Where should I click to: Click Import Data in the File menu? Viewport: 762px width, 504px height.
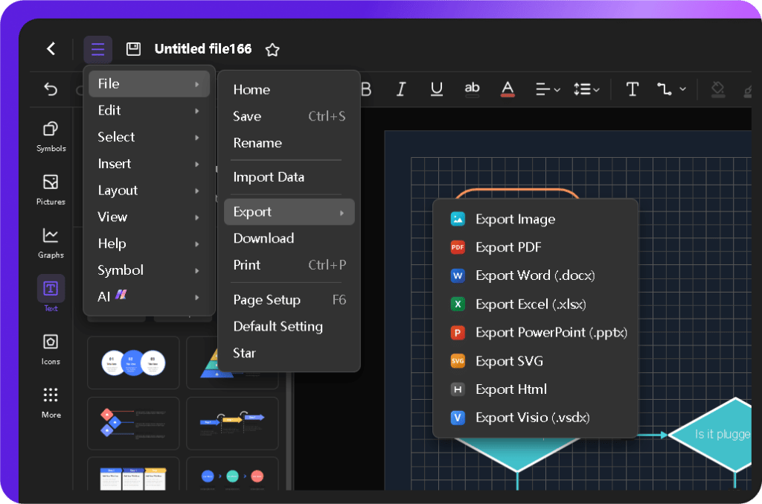point(268,177)
